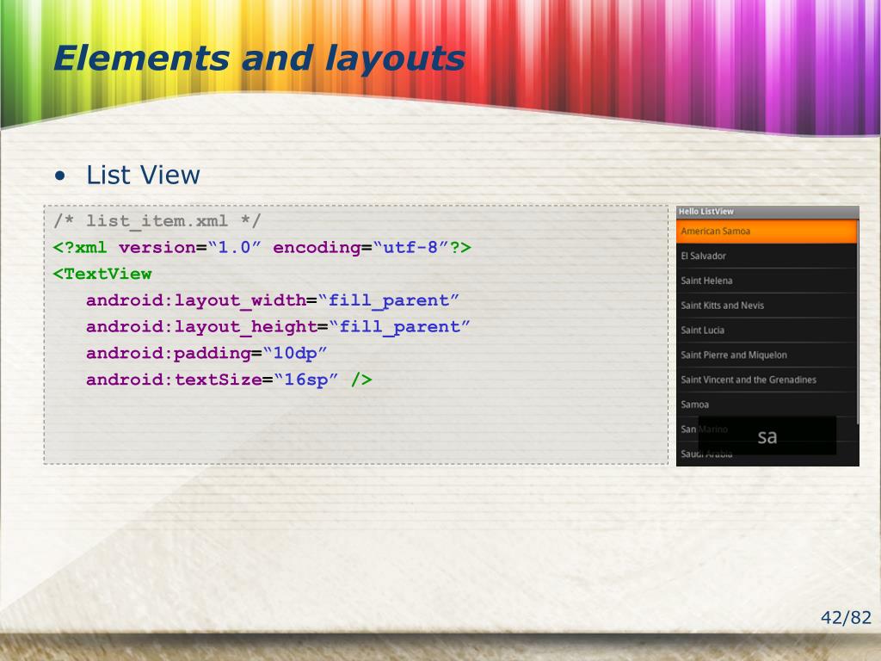The height and width of the screenshot is (661, 881).
Task: Select the American Samoa list item
Action: [x=767, y=231]
